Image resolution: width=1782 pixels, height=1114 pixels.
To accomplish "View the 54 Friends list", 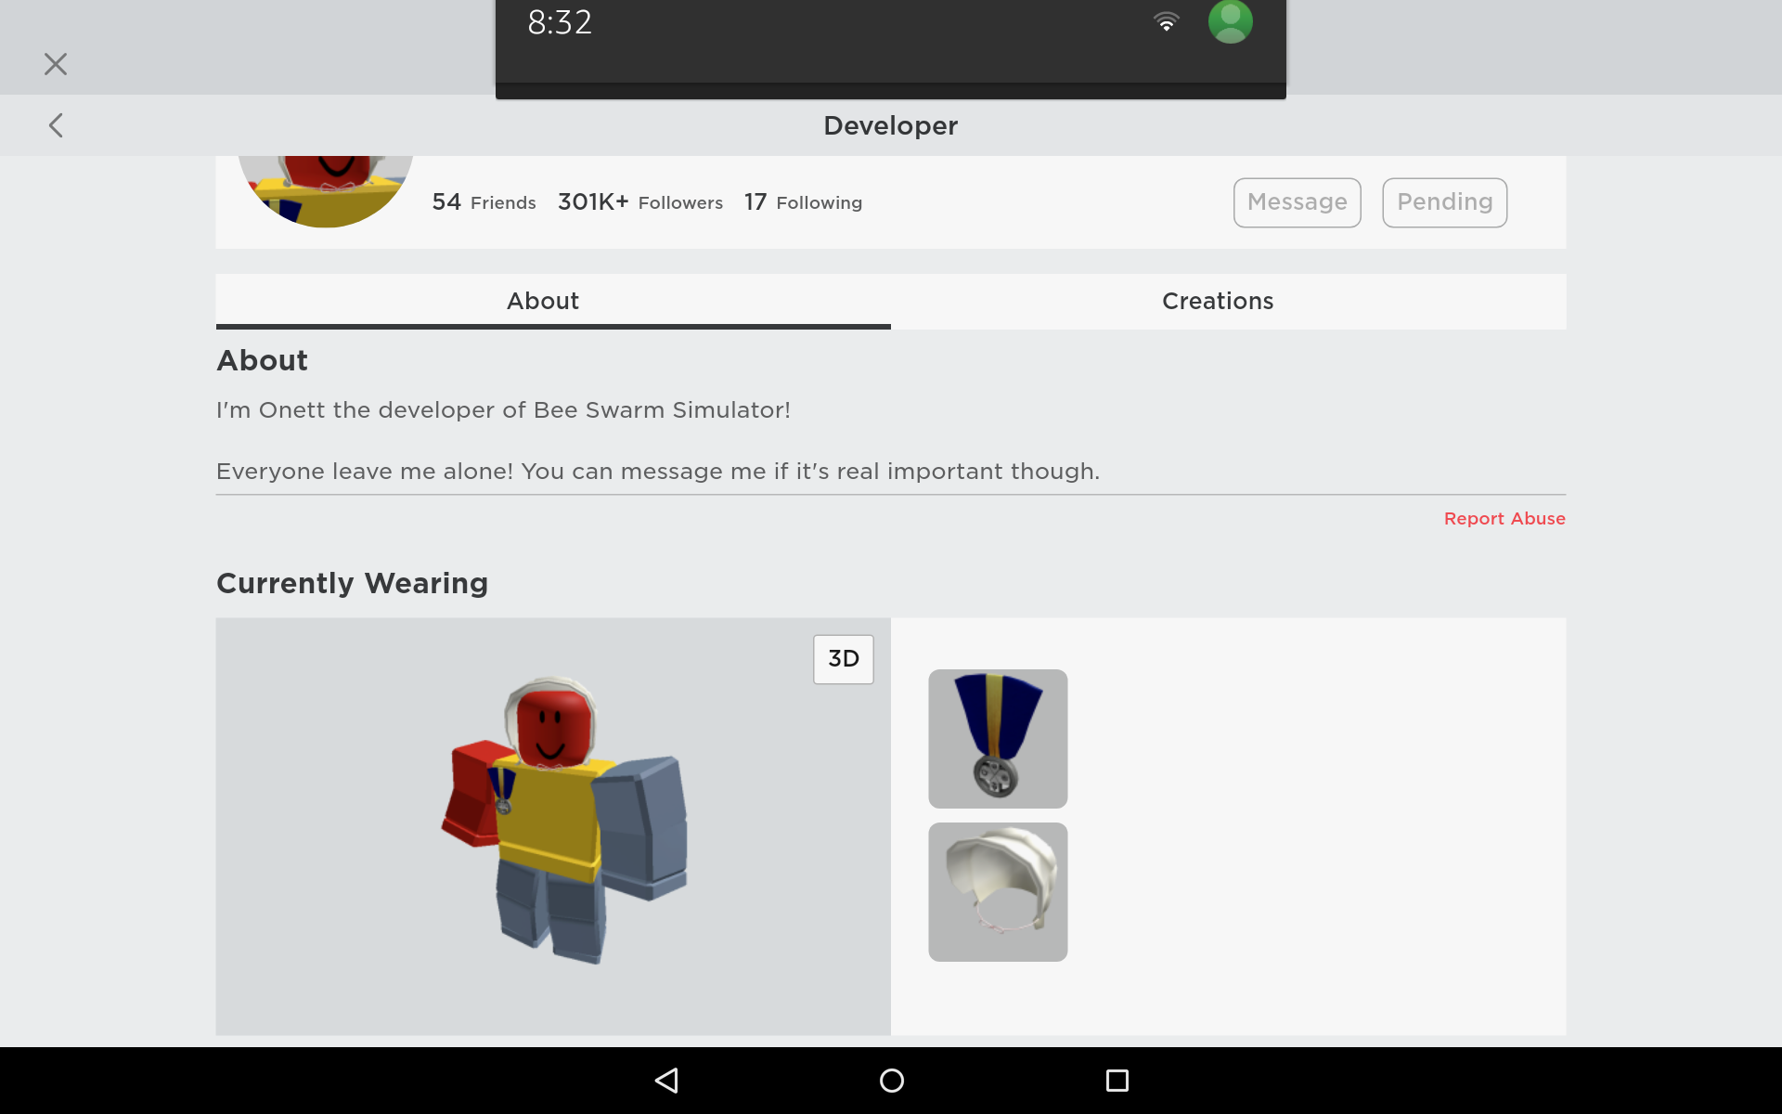I will (484, 202).
